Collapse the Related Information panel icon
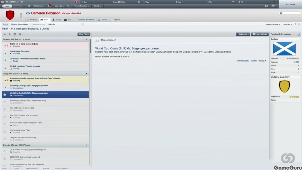Viewport: 302px width, 170px height. pyautogui.click(x=298, y=34)
